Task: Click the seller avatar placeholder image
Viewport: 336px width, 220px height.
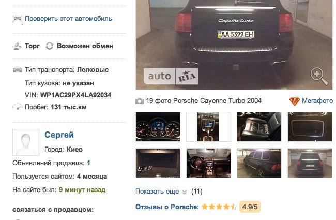Action: point(26,142)
